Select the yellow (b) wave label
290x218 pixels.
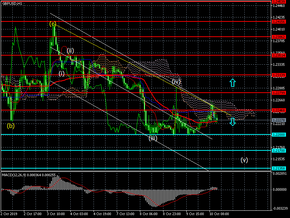point(11,126)
